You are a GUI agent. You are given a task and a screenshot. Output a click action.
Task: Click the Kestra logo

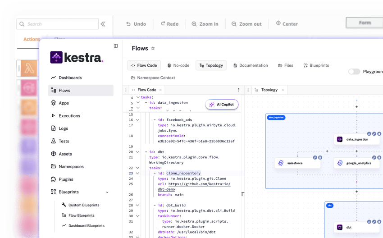(77, 57)
